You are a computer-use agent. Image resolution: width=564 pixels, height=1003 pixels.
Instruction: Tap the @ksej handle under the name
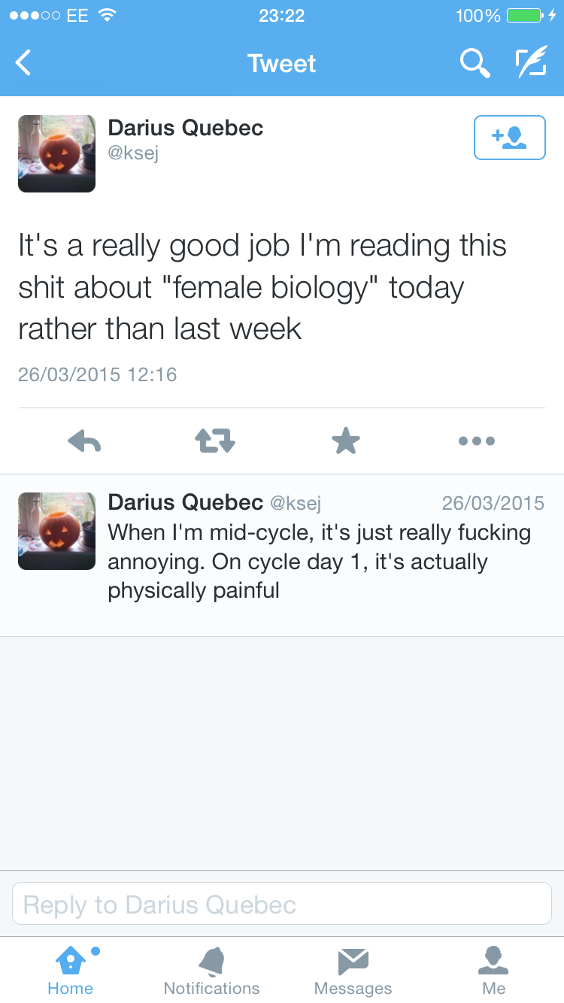tap(133, 154)
